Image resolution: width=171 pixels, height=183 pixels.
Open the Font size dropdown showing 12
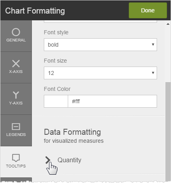tap(100, 73)
